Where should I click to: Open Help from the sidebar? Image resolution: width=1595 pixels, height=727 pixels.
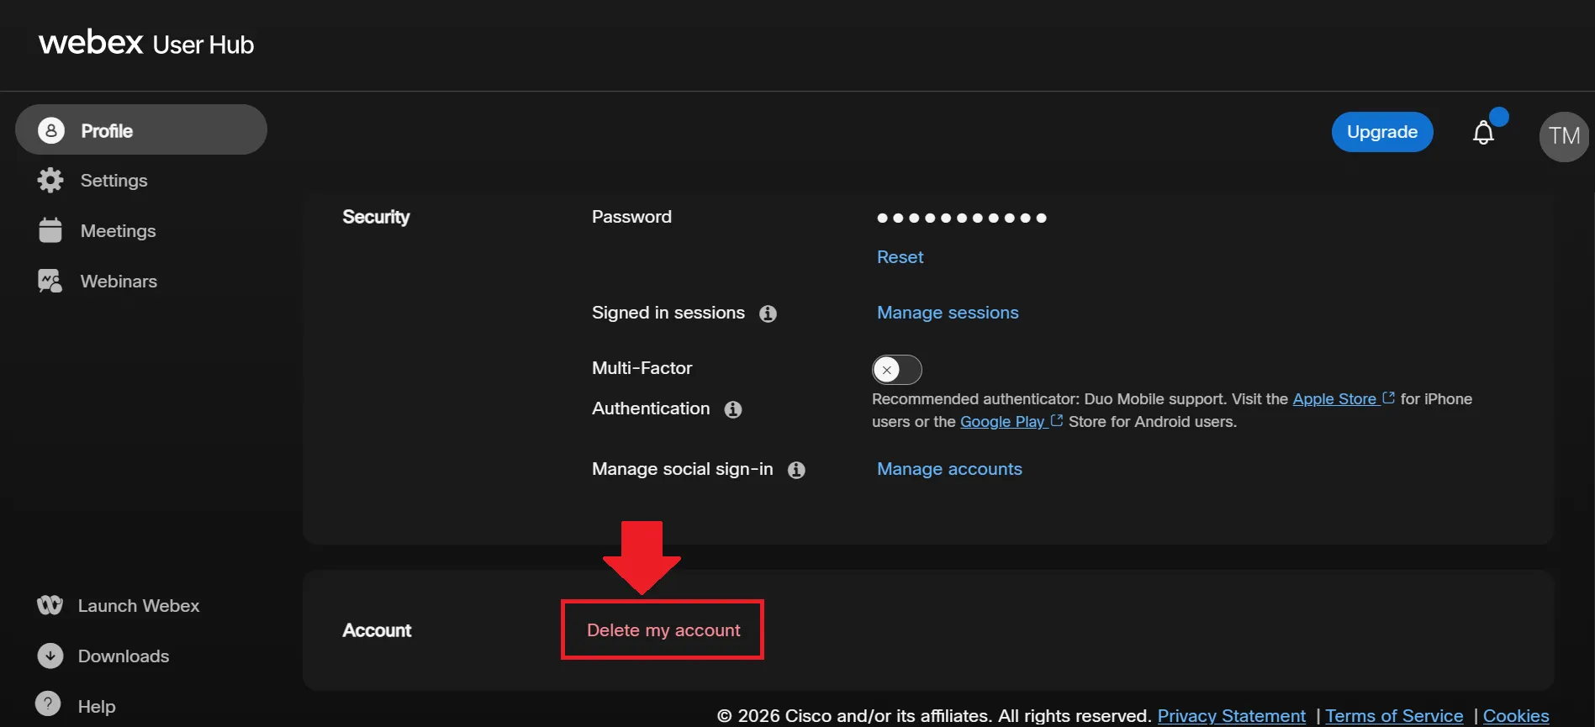(97, 707)
